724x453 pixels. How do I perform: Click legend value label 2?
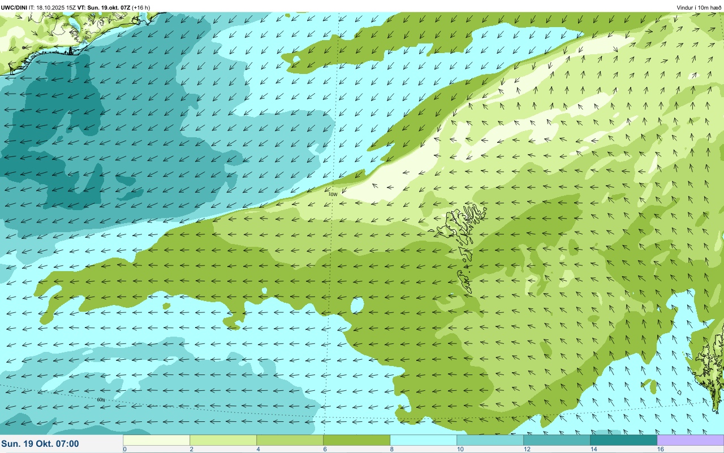pos(192,449)
